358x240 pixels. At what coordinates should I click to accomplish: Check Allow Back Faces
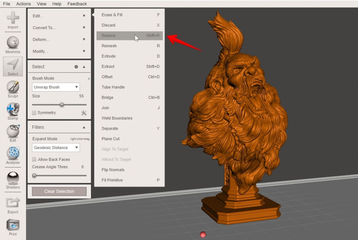(34, 159)
